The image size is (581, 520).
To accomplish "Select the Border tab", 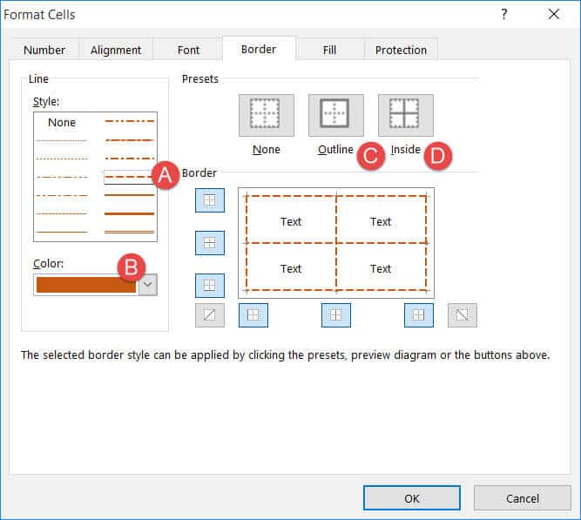I will pyautogui.click(x=259, y=50).
